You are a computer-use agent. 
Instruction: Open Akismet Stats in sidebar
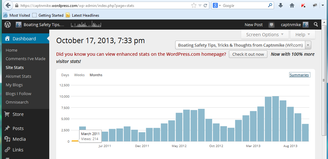click(x=18, y=76)
